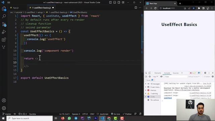The image size is (215, 121).
Task: Switch to DevTools Sources tab
Action: pyautogui.click(x=176, y=73)
